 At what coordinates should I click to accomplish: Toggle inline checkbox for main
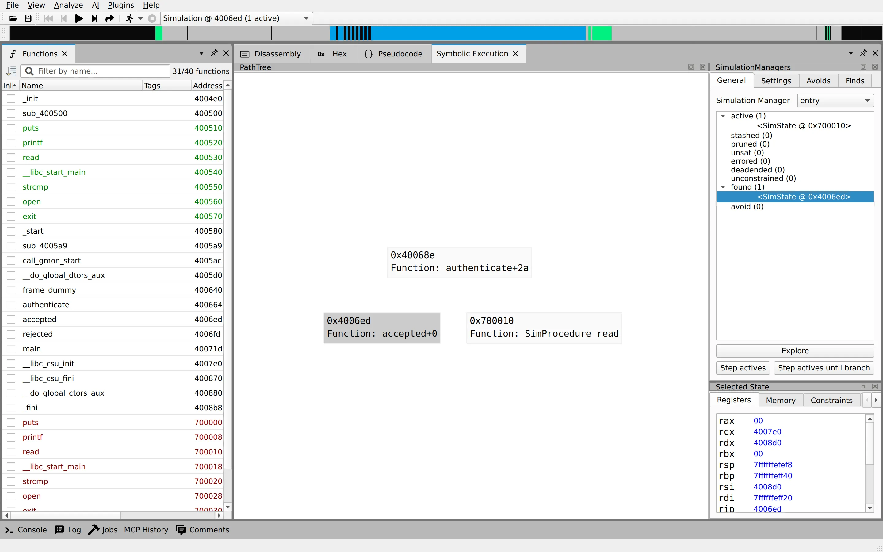click(11, 349)
